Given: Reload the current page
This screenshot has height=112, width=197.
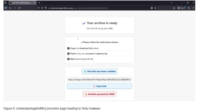Looking at the screenshot, I should (x=19, y=8).
